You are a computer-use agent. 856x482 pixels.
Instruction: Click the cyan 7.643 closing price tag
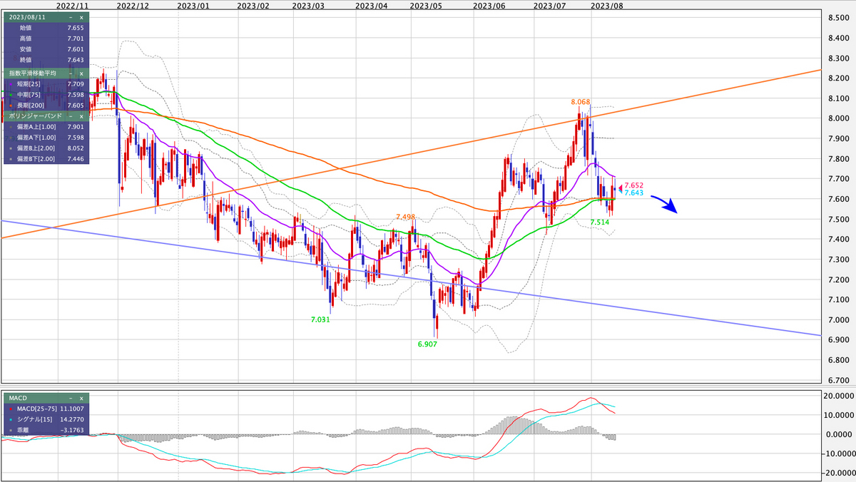pyautogui.click(x=634, y=193)
